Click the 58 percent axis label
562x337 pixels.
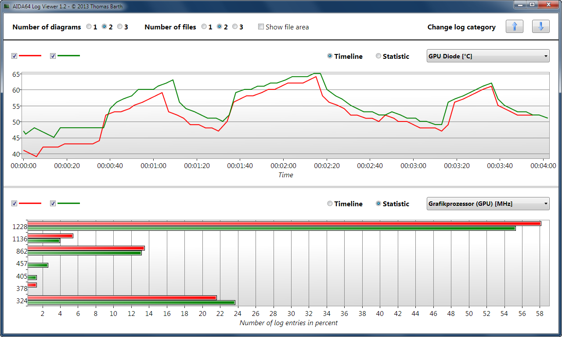point(540,314)
